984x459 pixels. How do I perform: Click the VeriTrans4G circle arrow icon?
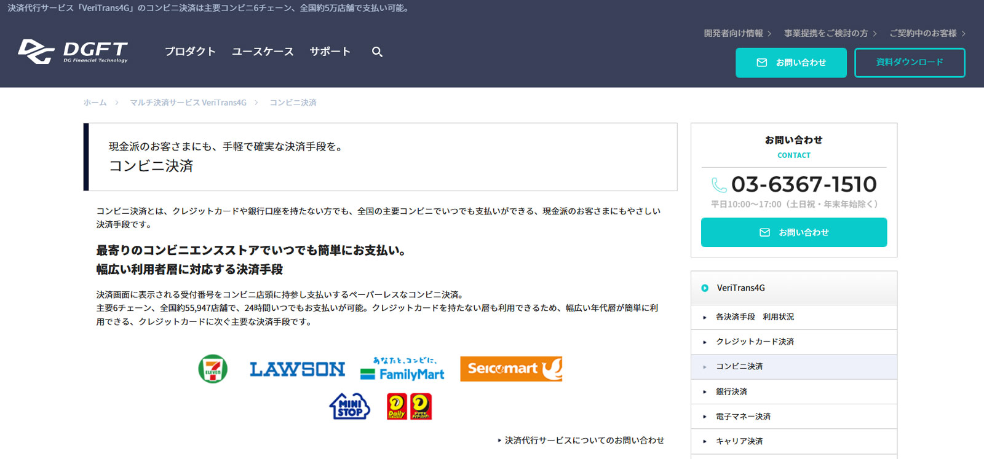705,288
